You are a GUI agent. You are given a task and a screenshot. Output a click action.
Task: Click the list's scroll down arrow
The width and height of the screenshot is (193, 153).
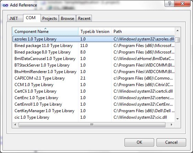[x=178, y=119]
